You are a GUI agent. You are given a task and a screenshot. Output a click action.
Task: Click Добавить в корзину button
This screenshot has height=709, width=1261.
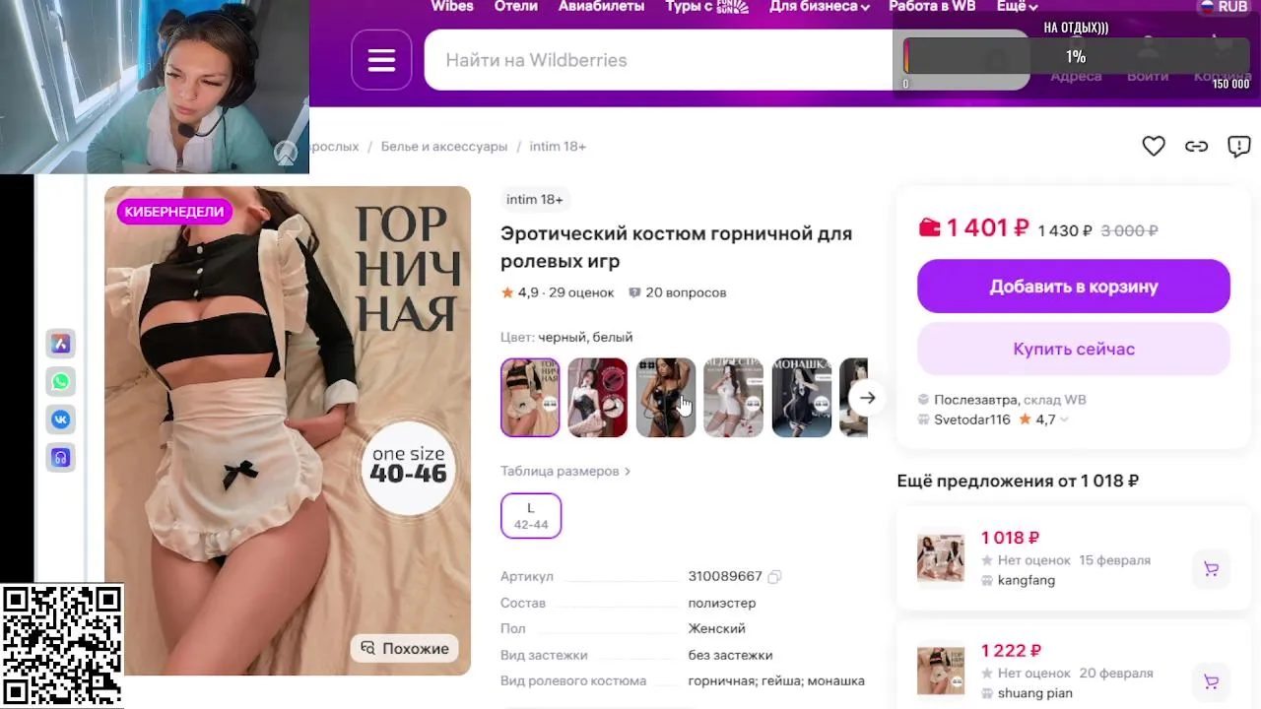pos(1074,287)
